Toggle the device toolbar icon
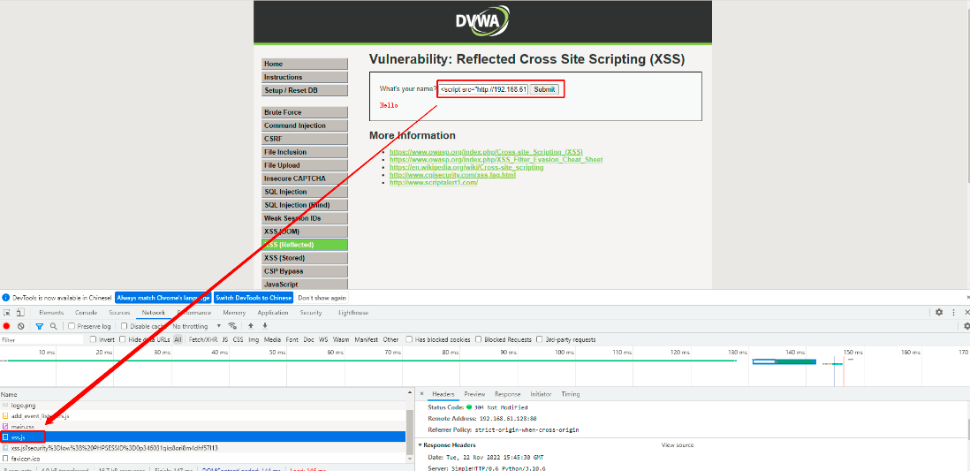 [x=19, y=313]
